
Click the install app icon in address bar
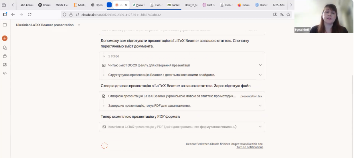click(275, 14)
